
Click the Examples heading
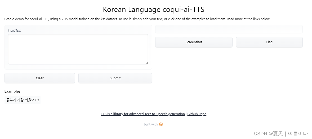tap(12, 91)
